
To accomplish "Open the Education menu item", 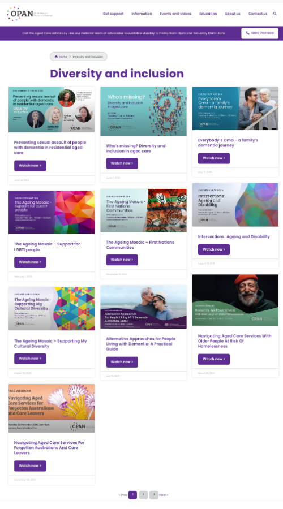I will tap(208, 14).
